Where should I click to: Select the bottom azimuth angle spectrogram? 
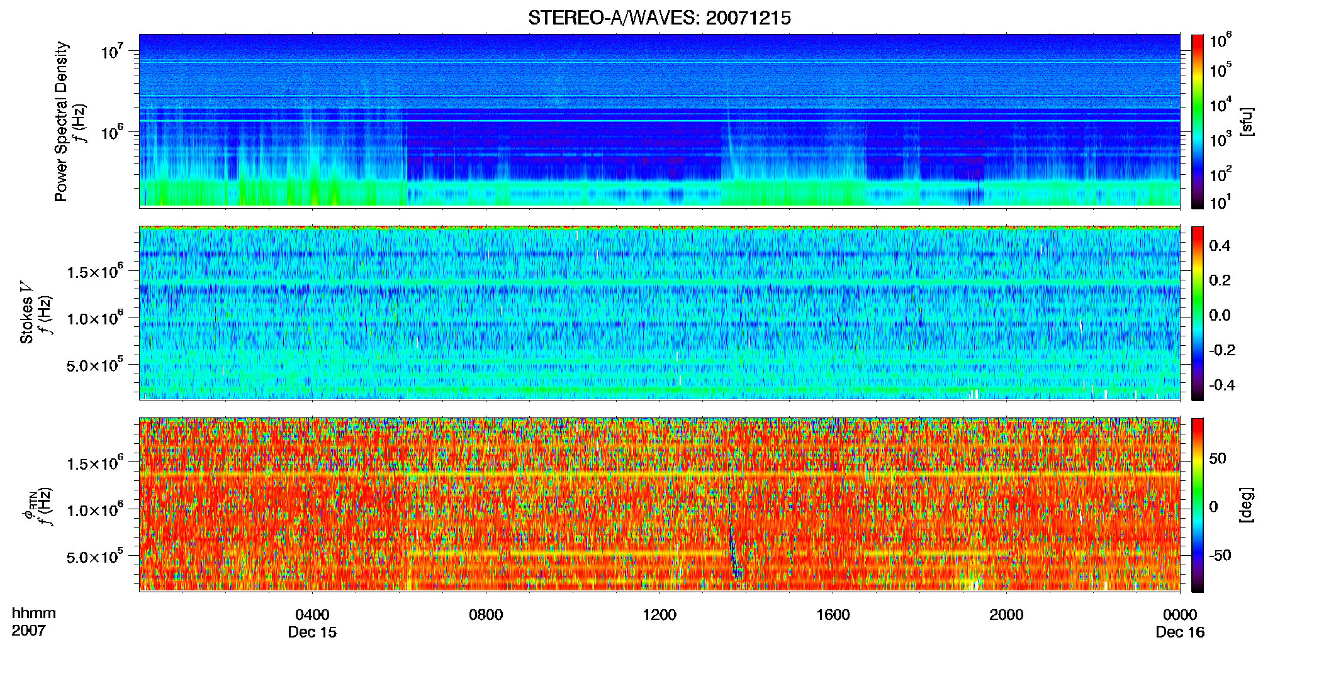659,505
